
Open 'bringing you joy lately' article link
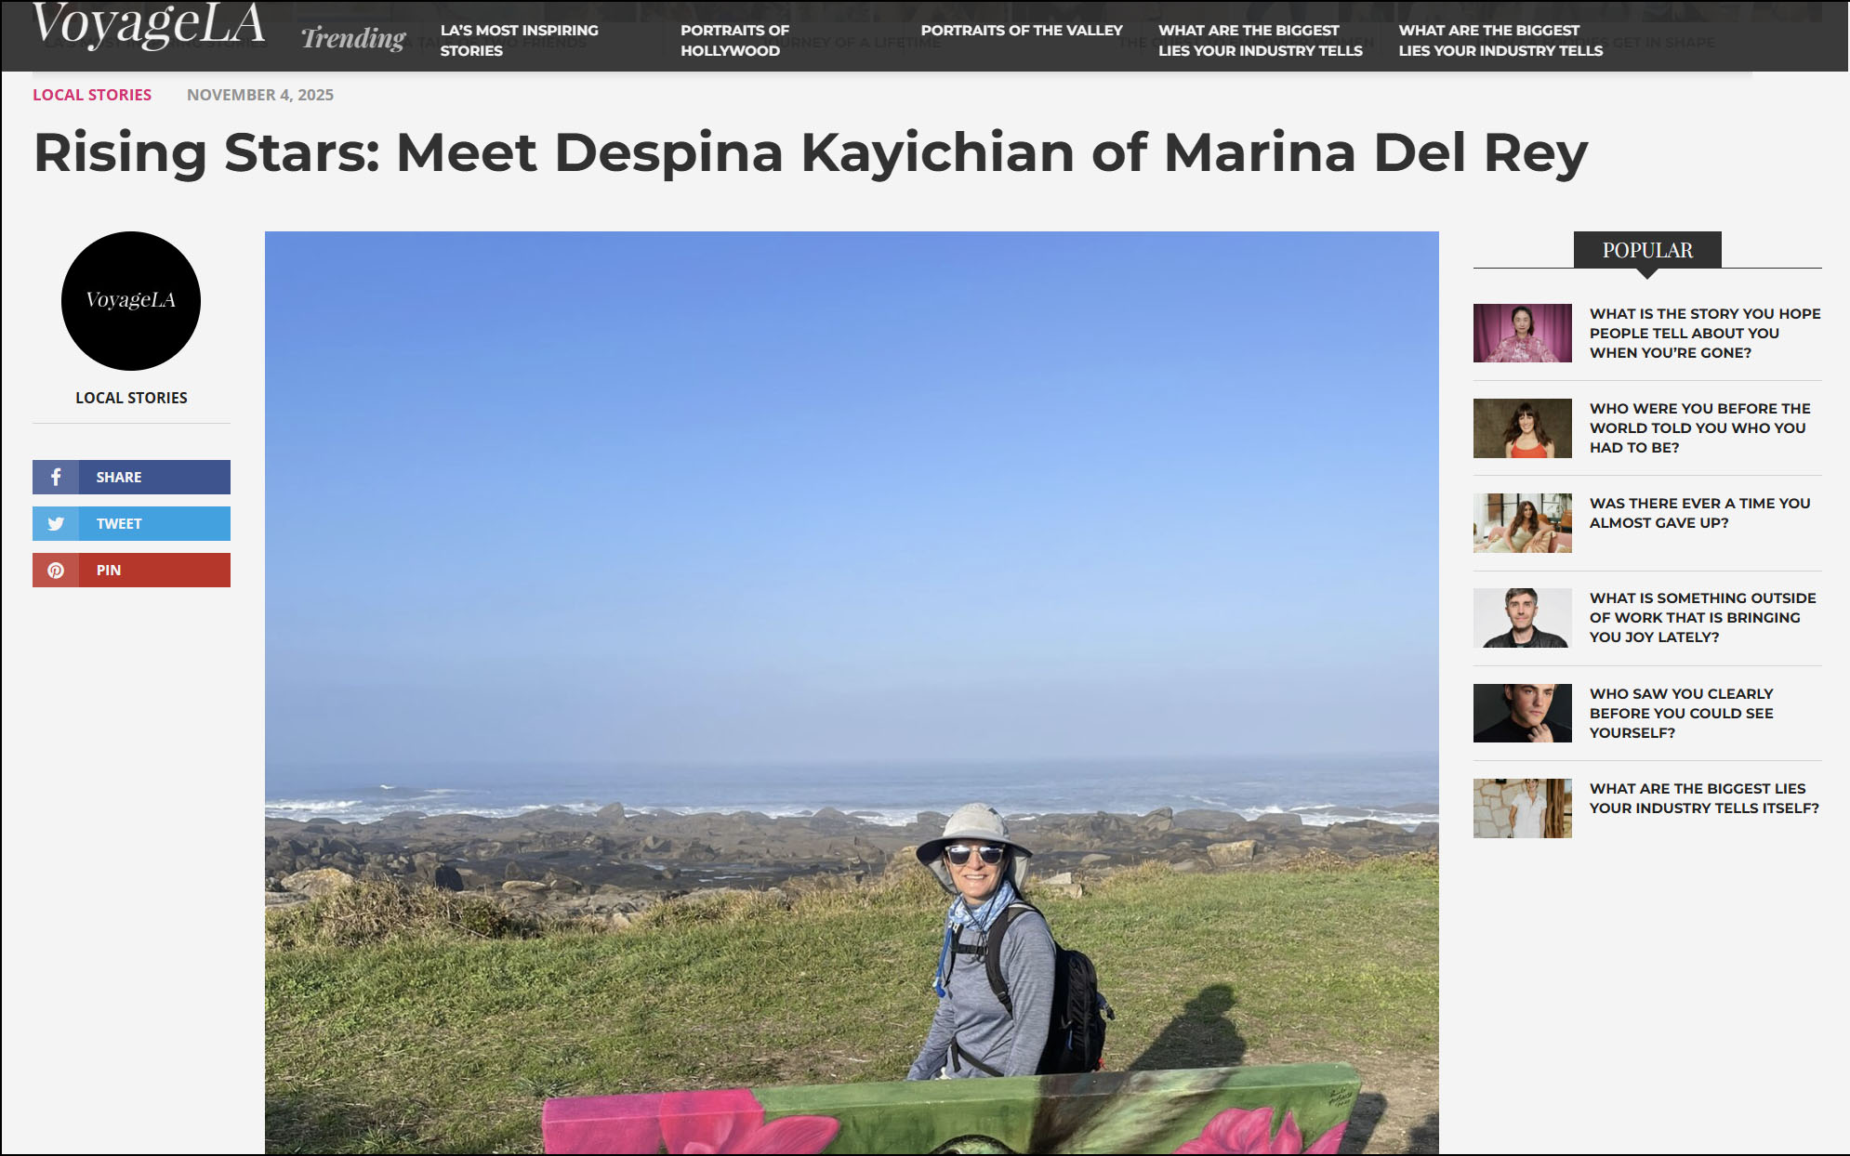coord(1702,617)
